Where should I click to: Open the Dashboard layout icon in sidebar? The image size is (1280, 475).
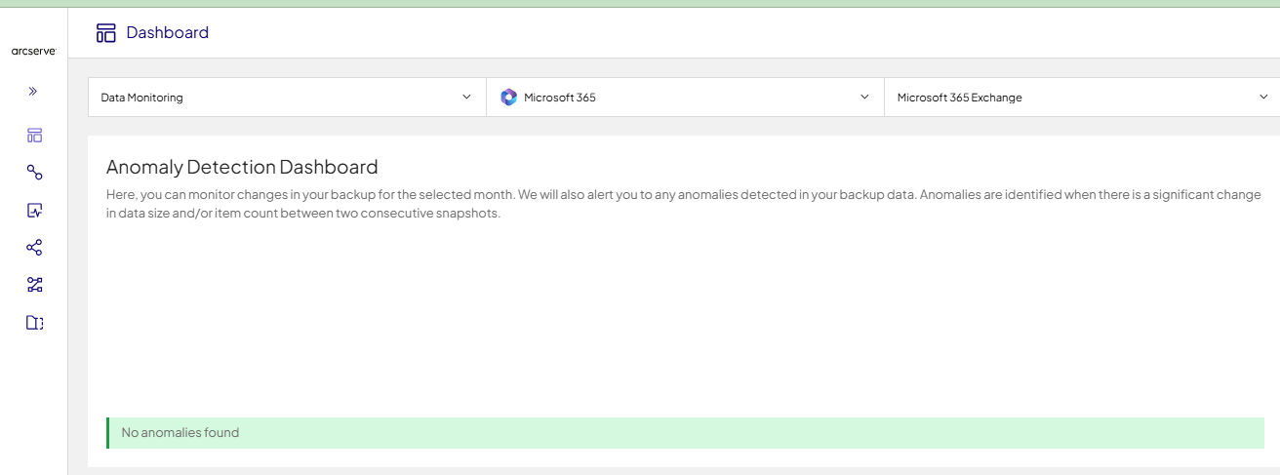click(x=34, y=136)
